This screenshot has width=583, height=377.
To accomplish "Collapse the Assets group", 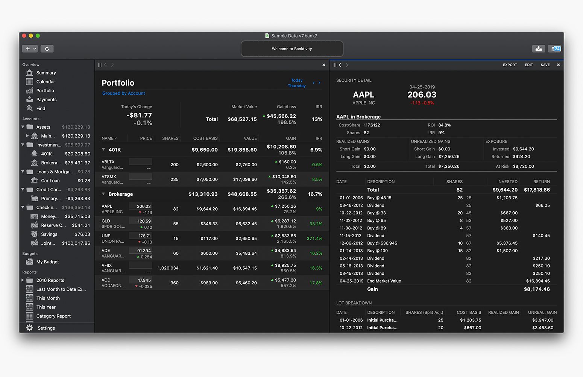I will [x=23, y=127].
